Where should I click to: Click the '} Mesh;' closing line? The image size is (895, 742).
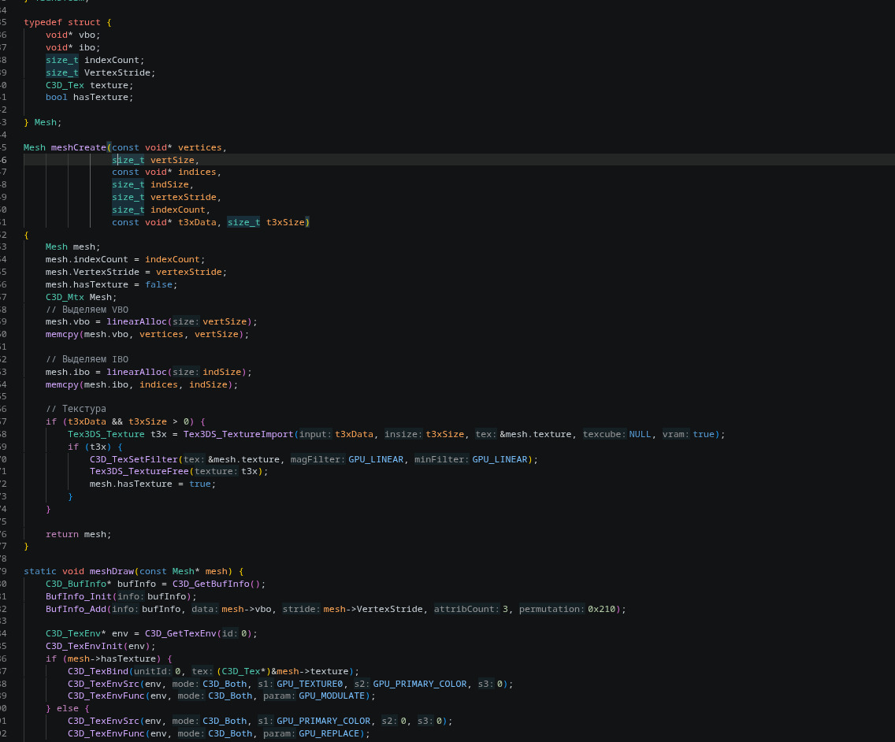point(43,122)
